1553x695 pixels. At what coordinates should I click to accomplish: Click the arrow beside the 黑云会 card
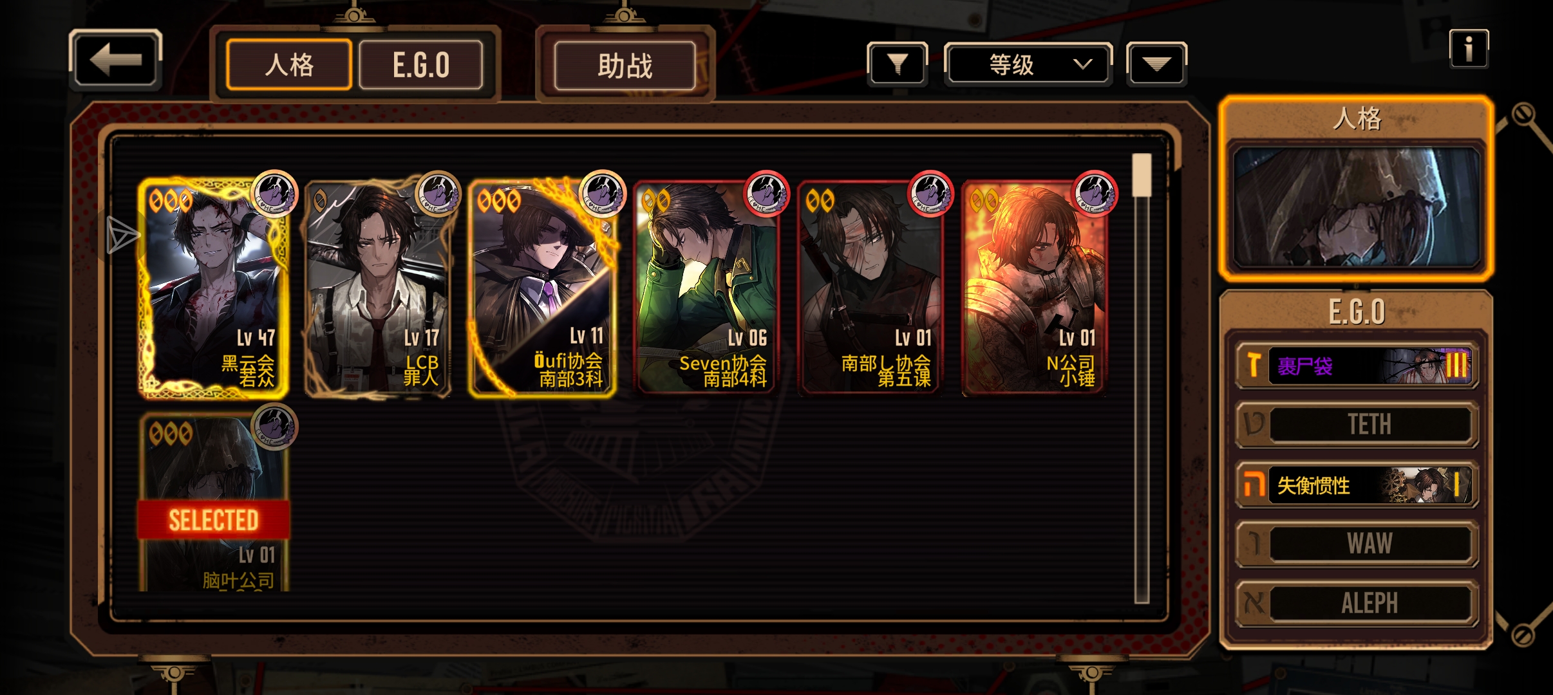coord(122,235)
